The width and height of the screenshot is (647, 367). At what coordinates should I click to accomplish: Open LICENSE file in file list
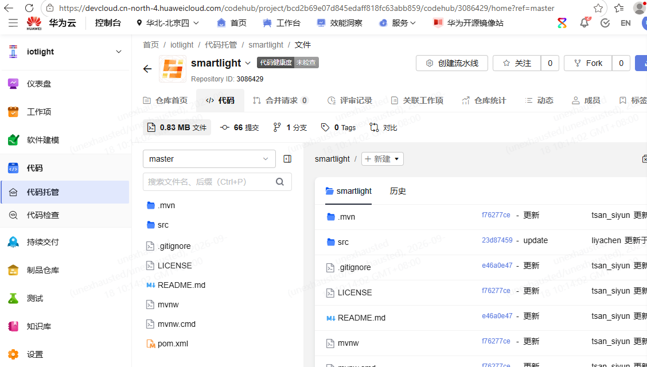point(355,292)
